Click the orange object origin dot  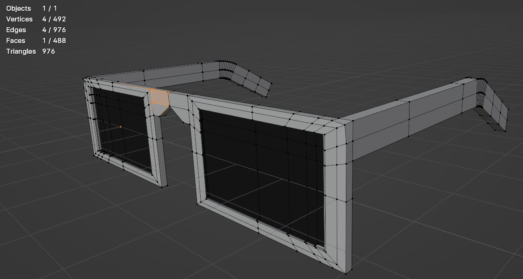coord(121,127)
